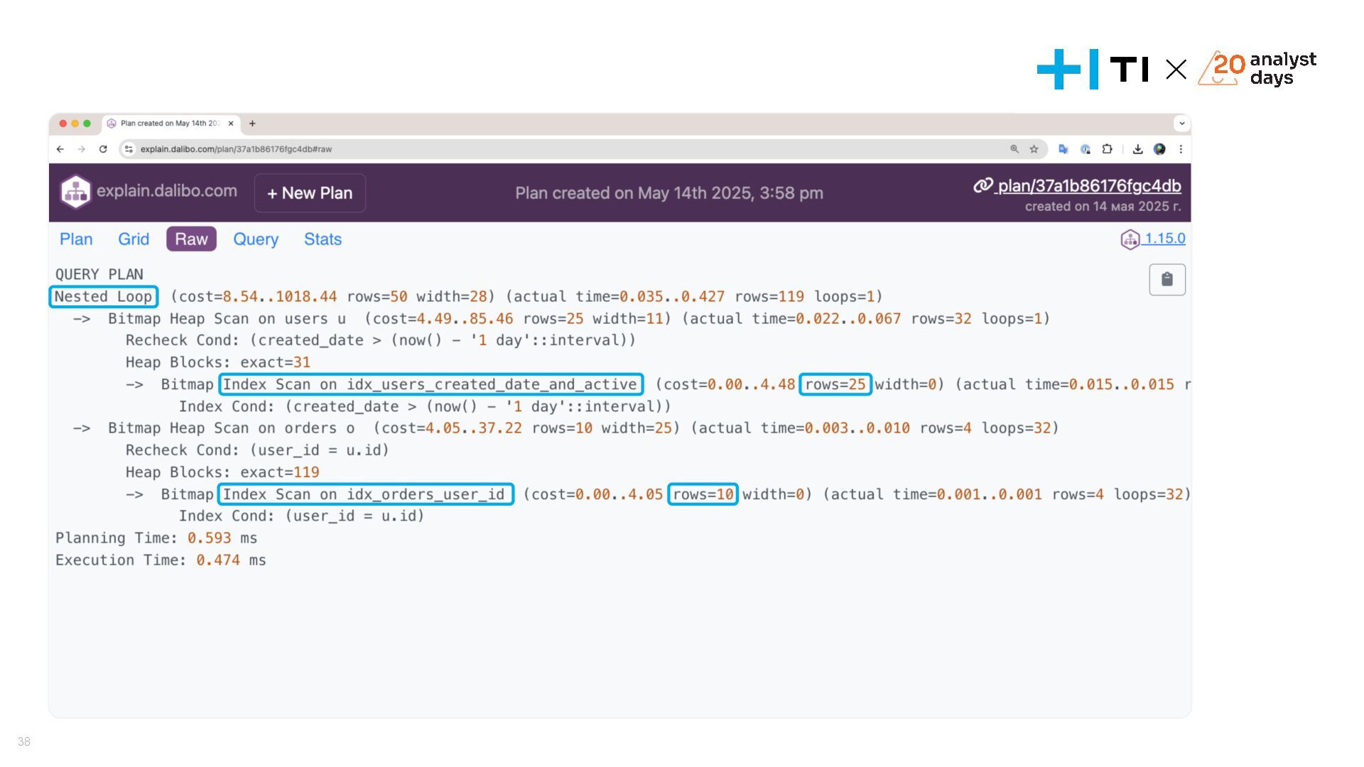The height and width of the screenshot is (767, 1364).
Task: Copy raw plan with clipboard icon
Action: (x=1167, y=279)
